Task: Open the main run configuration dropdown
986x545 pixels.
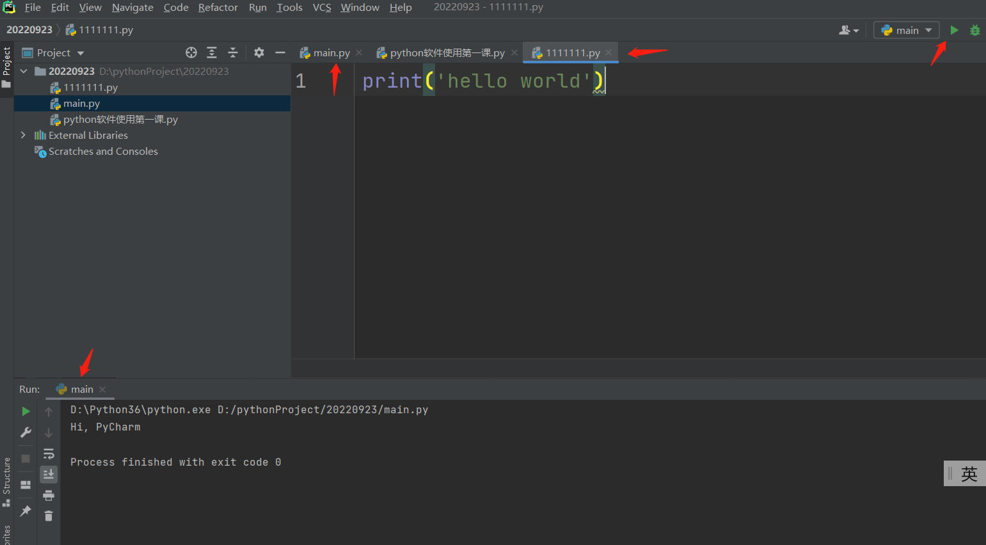Action: coord(907,30)
